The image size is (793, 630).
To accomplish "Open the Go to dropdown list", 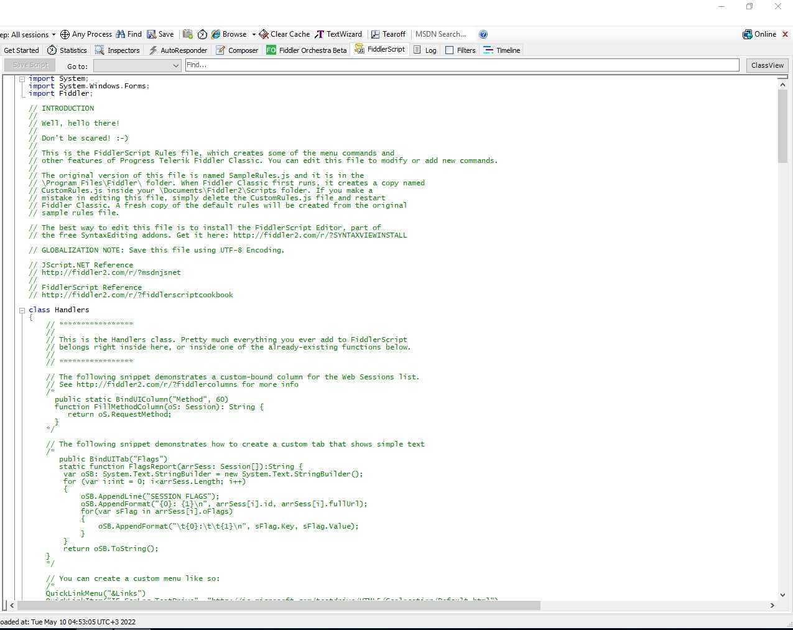I will coord(175,66).
